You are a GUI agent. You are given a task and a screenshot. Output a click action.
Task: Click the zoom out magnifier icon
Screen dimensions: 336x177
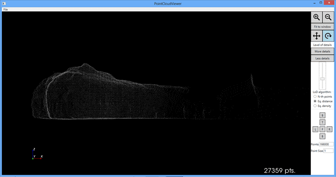(328, 17)
